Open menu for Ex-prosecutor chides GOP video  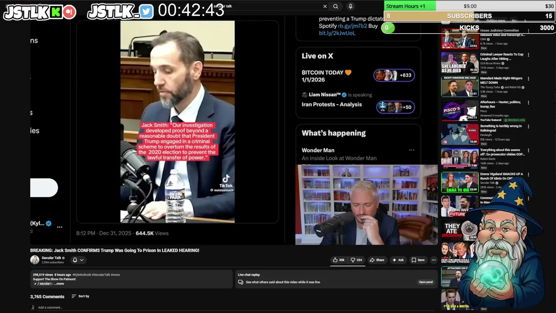click(x=528, y=150)
